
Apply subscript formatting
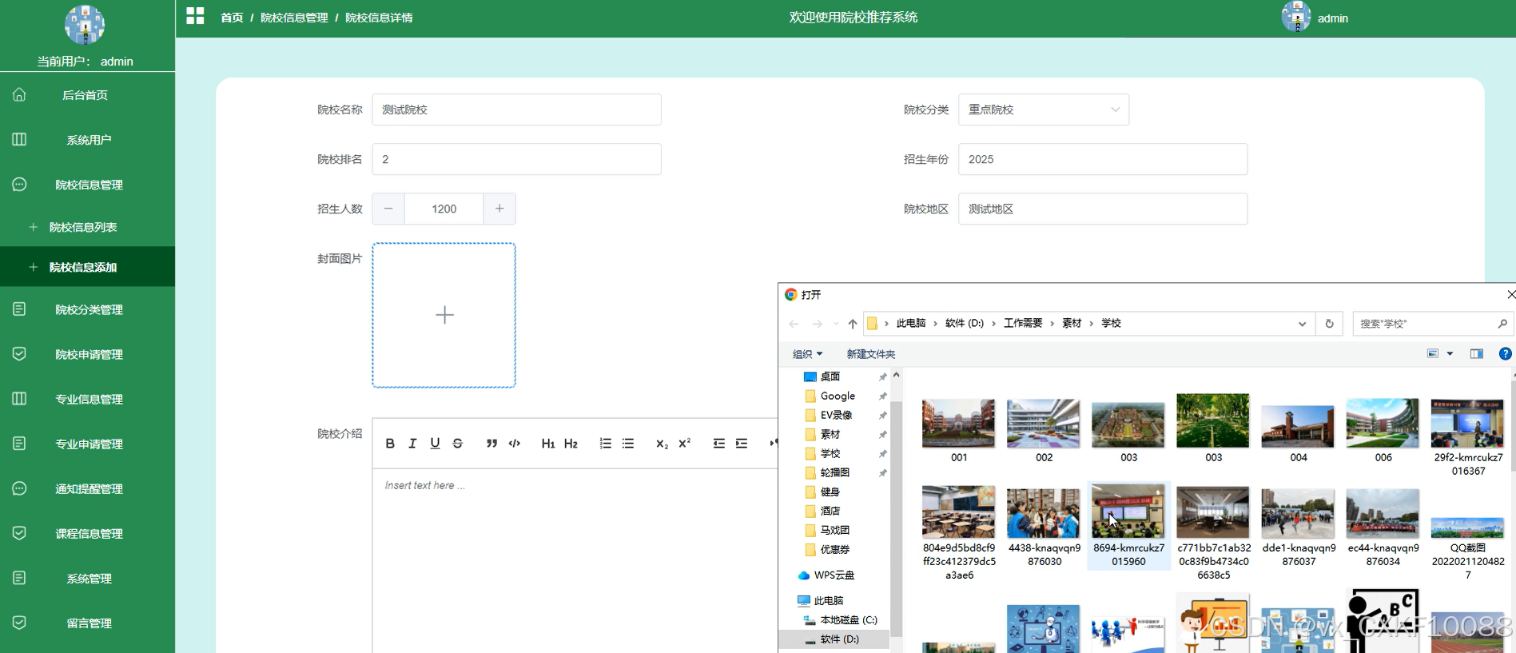[x=662, y=444]
